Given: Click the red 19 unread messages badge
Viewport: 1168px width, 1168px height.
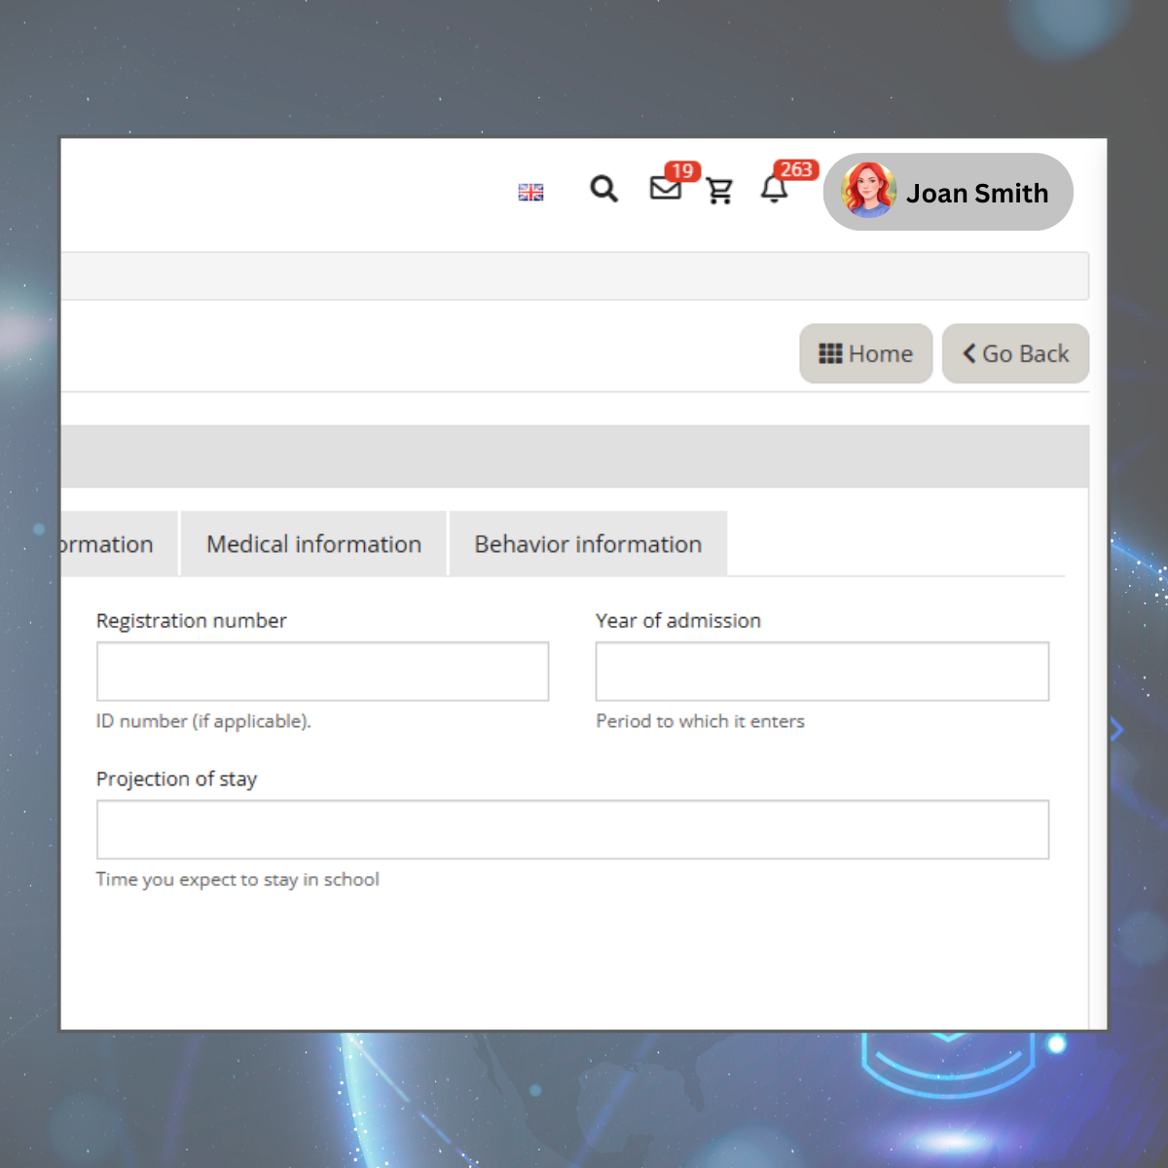Looking at the screenshot, I should pyautogui.click(x=682, y=171).
